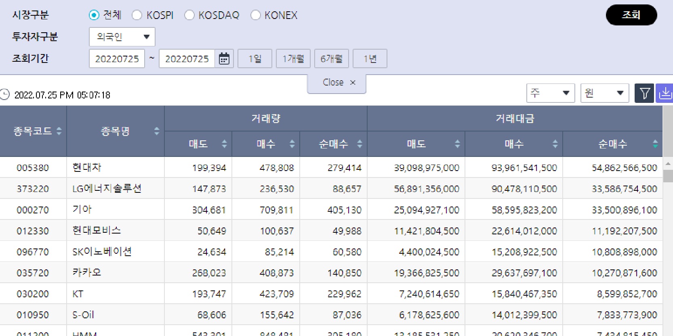Click the filter funnel icon
The image size is (673, 336).
[x=644, y=94]
